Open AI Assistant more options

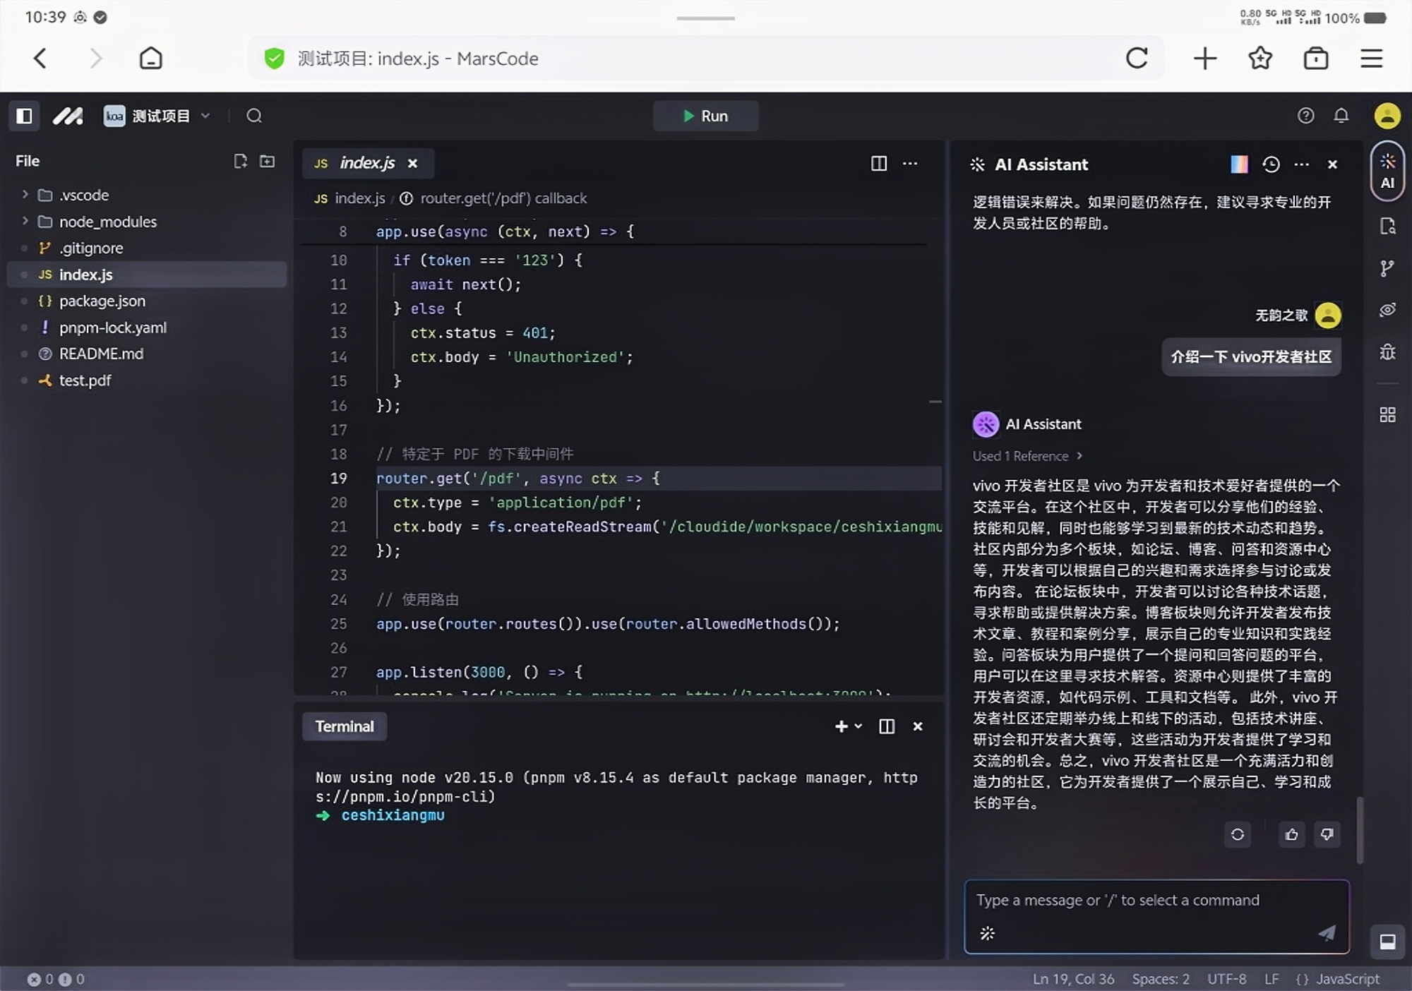[1302, 164]
